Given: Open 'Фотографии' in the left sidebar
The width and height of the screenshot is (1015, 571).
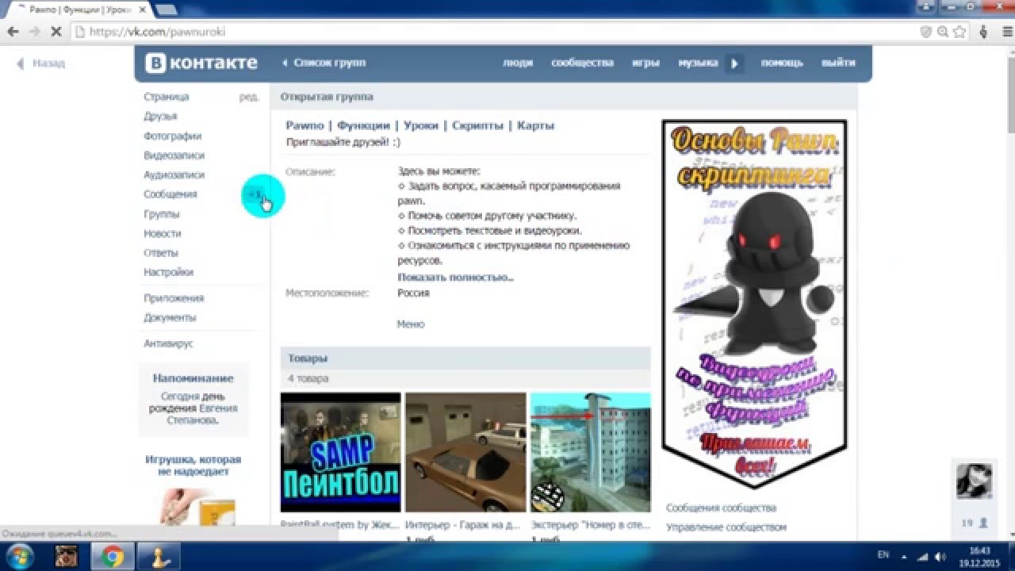Looking at the screenshot, I should (173, 136).
